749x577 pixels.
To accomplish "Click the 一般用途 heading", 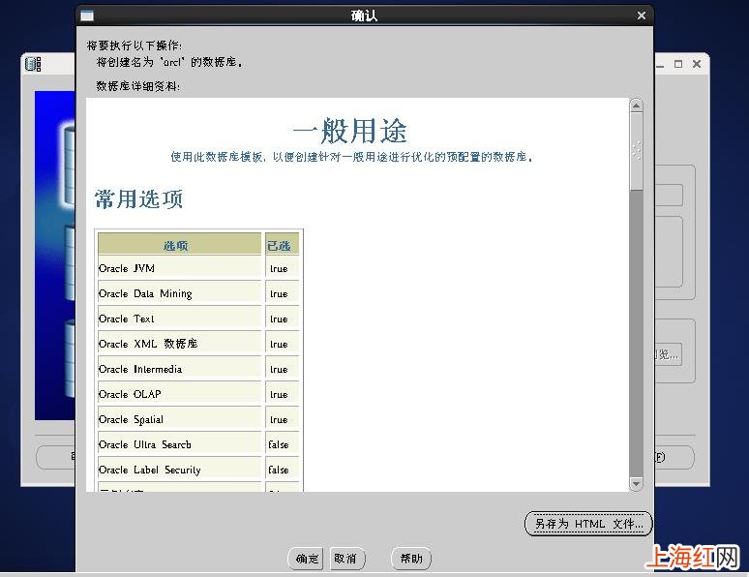I will pos(349,131).
